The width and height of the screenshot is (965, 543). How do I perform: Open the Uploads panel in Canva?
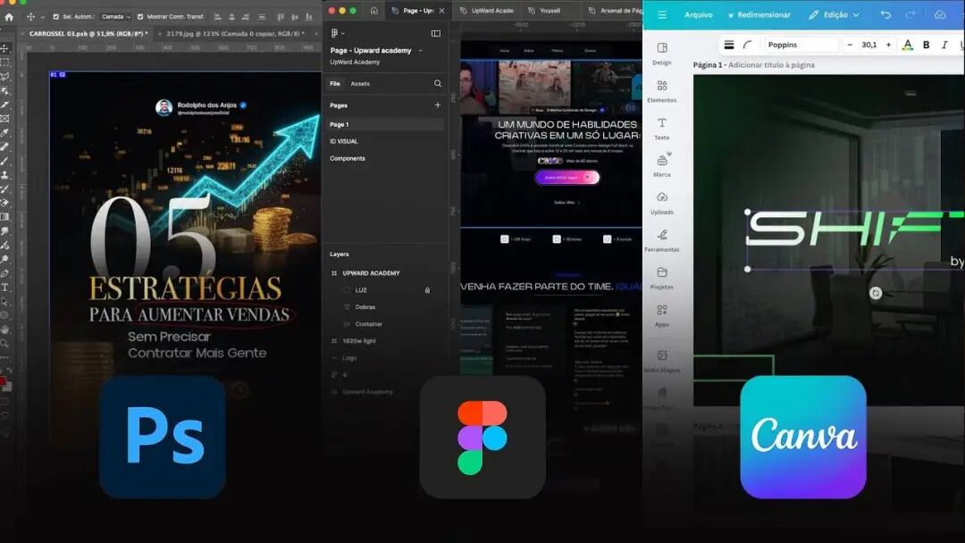tap(661, 203)
